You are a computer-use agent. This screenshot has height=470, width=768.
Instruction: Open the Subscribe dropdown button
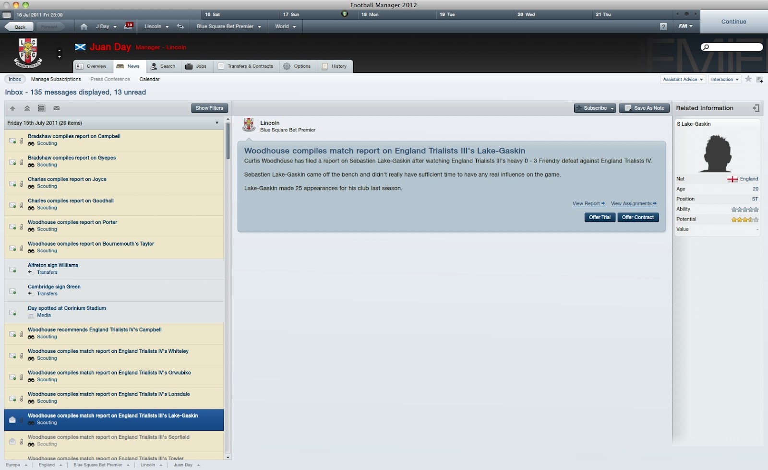pyautogui.click(x=595, y=108)
